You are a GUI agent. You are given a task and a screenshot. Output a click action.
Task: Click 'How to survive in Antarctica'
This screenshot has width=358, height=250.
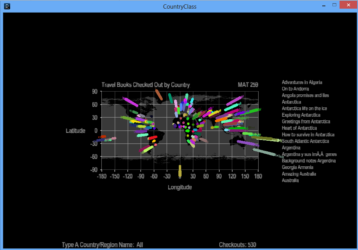[x=308, y=135]
